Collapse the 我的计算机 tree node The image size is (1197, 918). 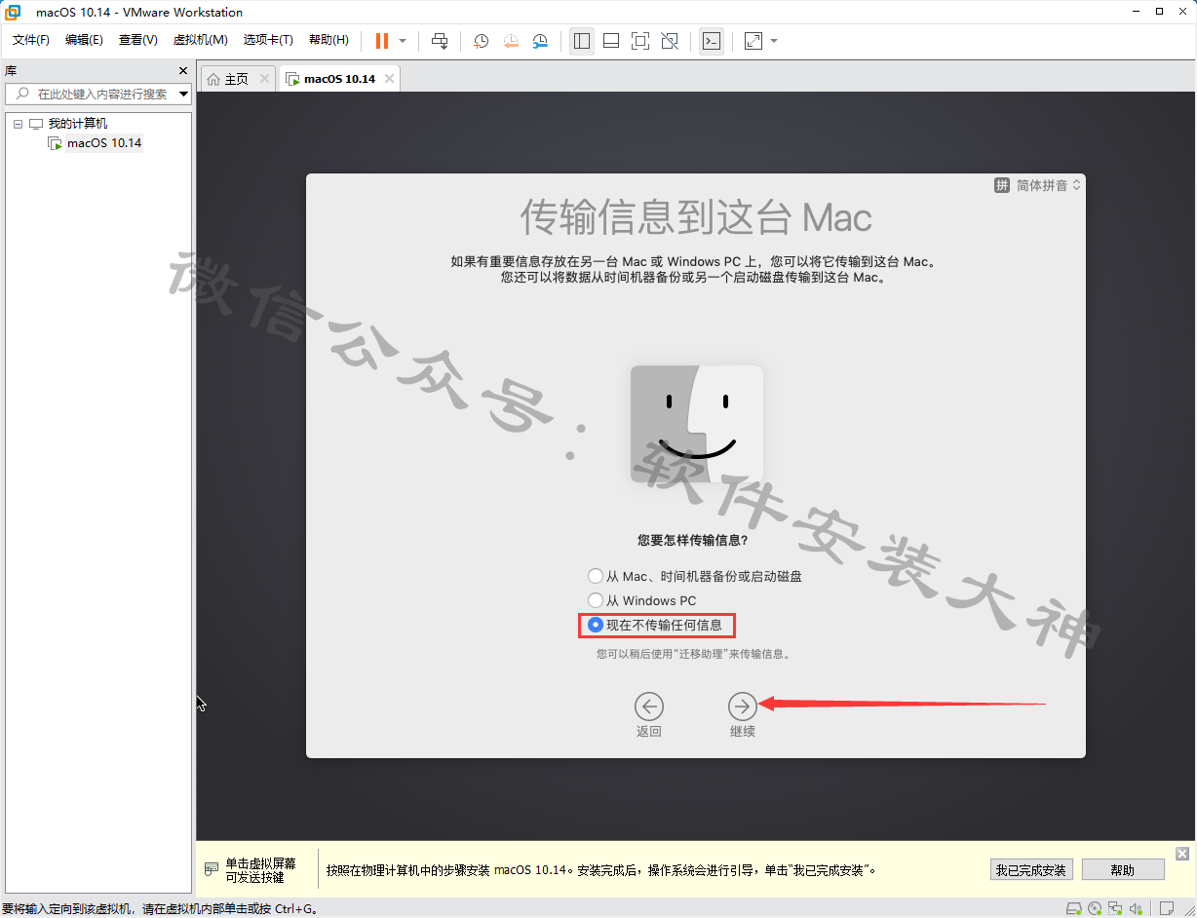18,124
